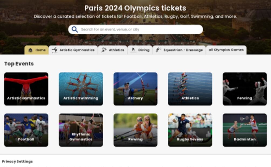Click the Home house icon

[x=30, y=50]
